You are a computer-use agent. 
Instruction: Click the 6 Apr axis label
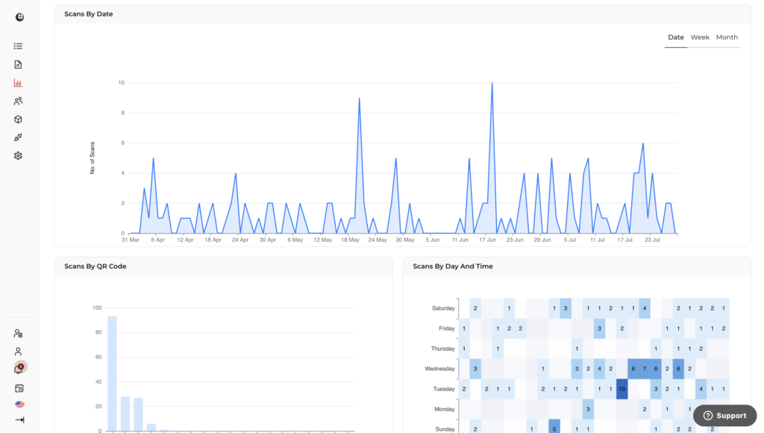pos(158,240)
